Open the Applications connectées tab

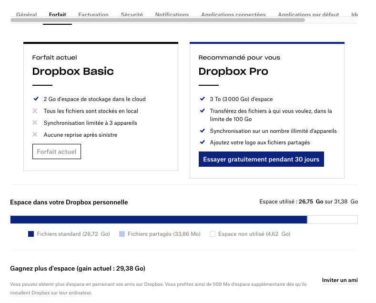click(x=234, y=14)
